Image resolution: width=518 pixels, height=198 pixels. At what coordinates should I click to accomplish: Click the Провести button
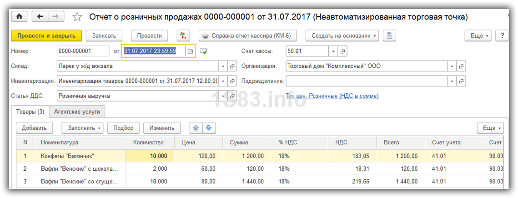click(149, 36)
